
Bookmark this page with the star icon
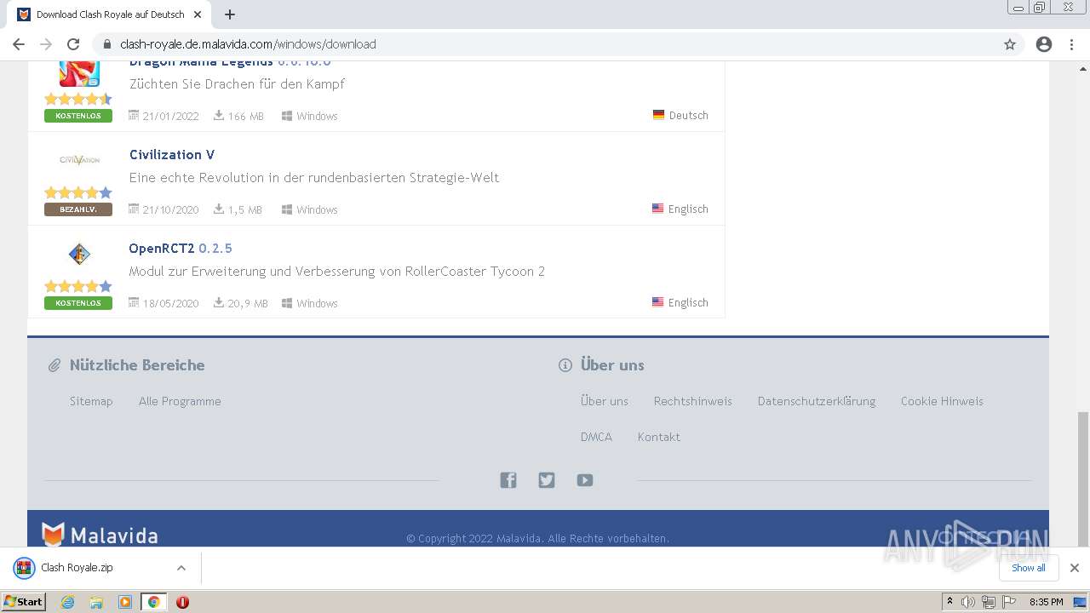[1010, 44]
